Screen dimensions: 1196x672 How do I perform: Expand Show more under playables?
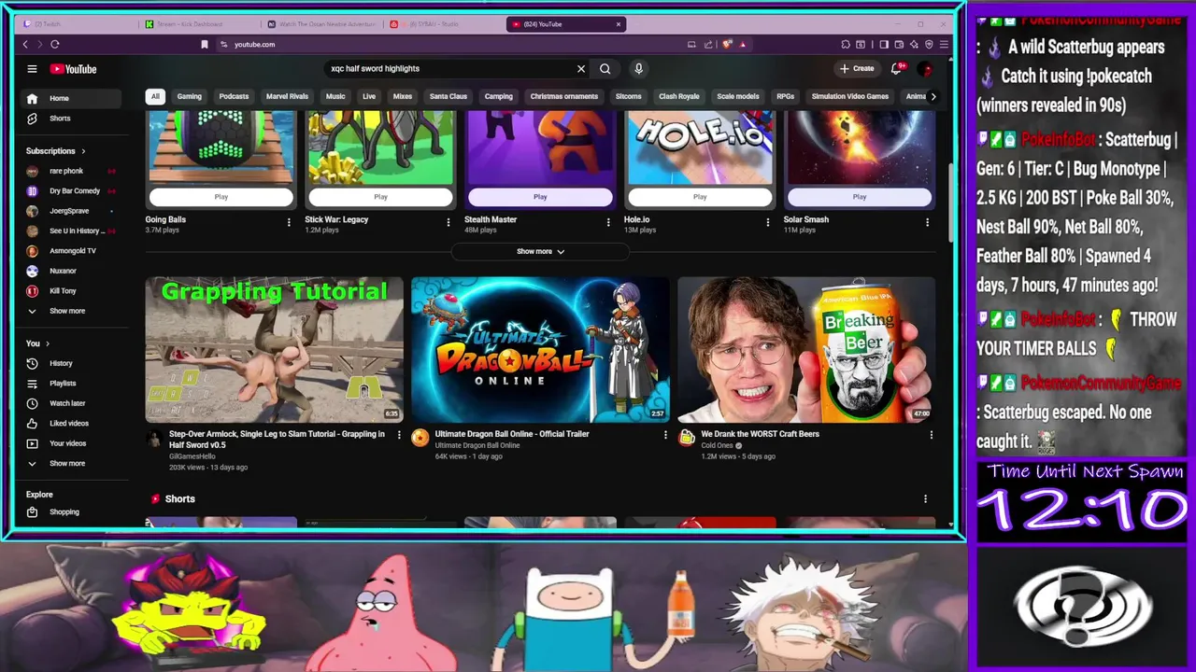(x=540, y=251)
